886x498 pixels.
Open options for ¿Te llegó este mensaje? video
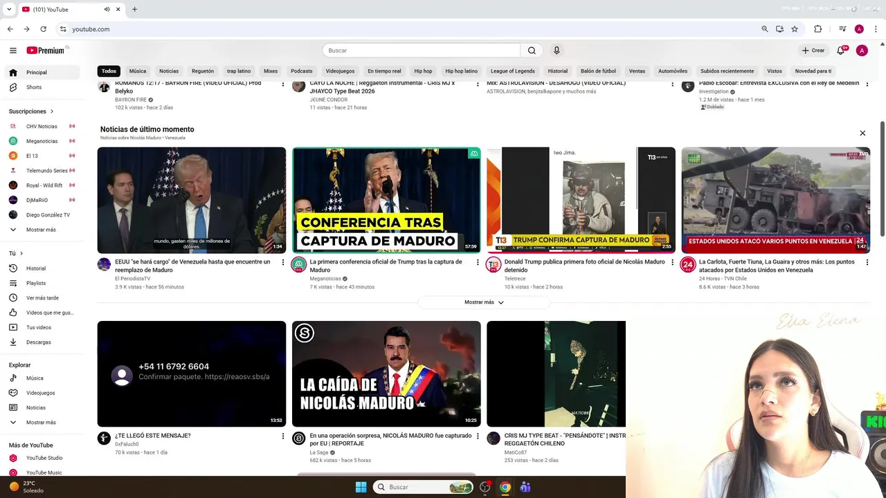click(x=282, y=436)
